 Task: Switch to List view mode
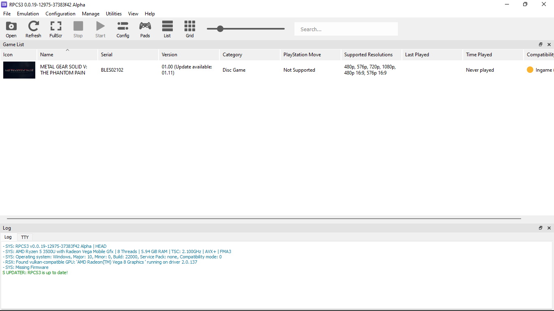click(x=167, y=29)
